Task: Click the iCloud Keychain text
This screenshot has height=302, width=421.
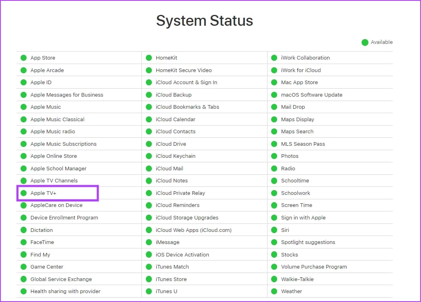Action: pyautogui.click(x=176, y=156)
